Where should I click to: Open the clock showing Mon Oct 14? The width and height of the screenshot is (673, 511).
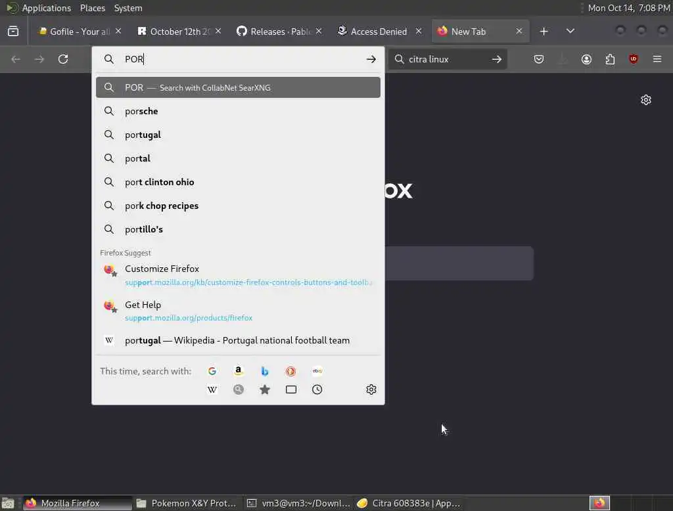629,8
